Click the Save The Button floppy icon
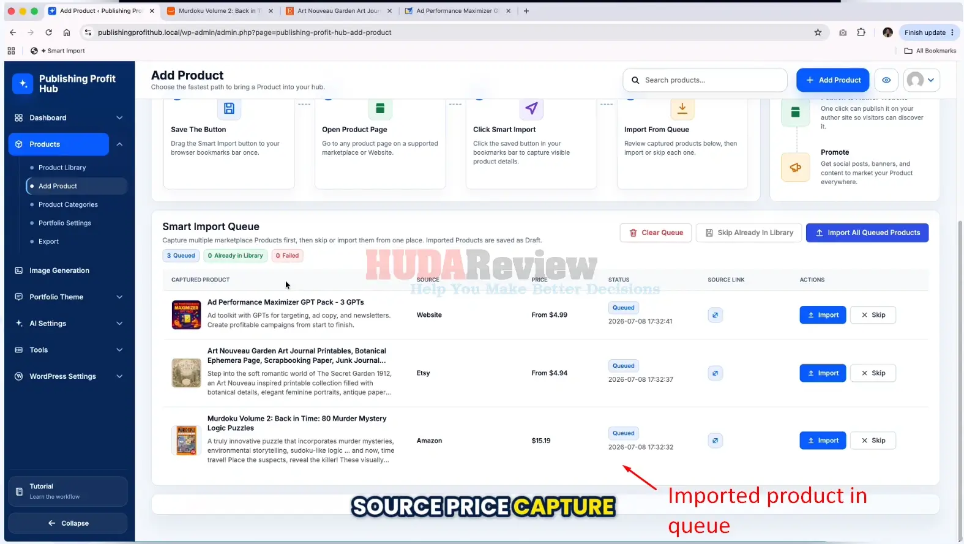964x544 pixels. 229,108
